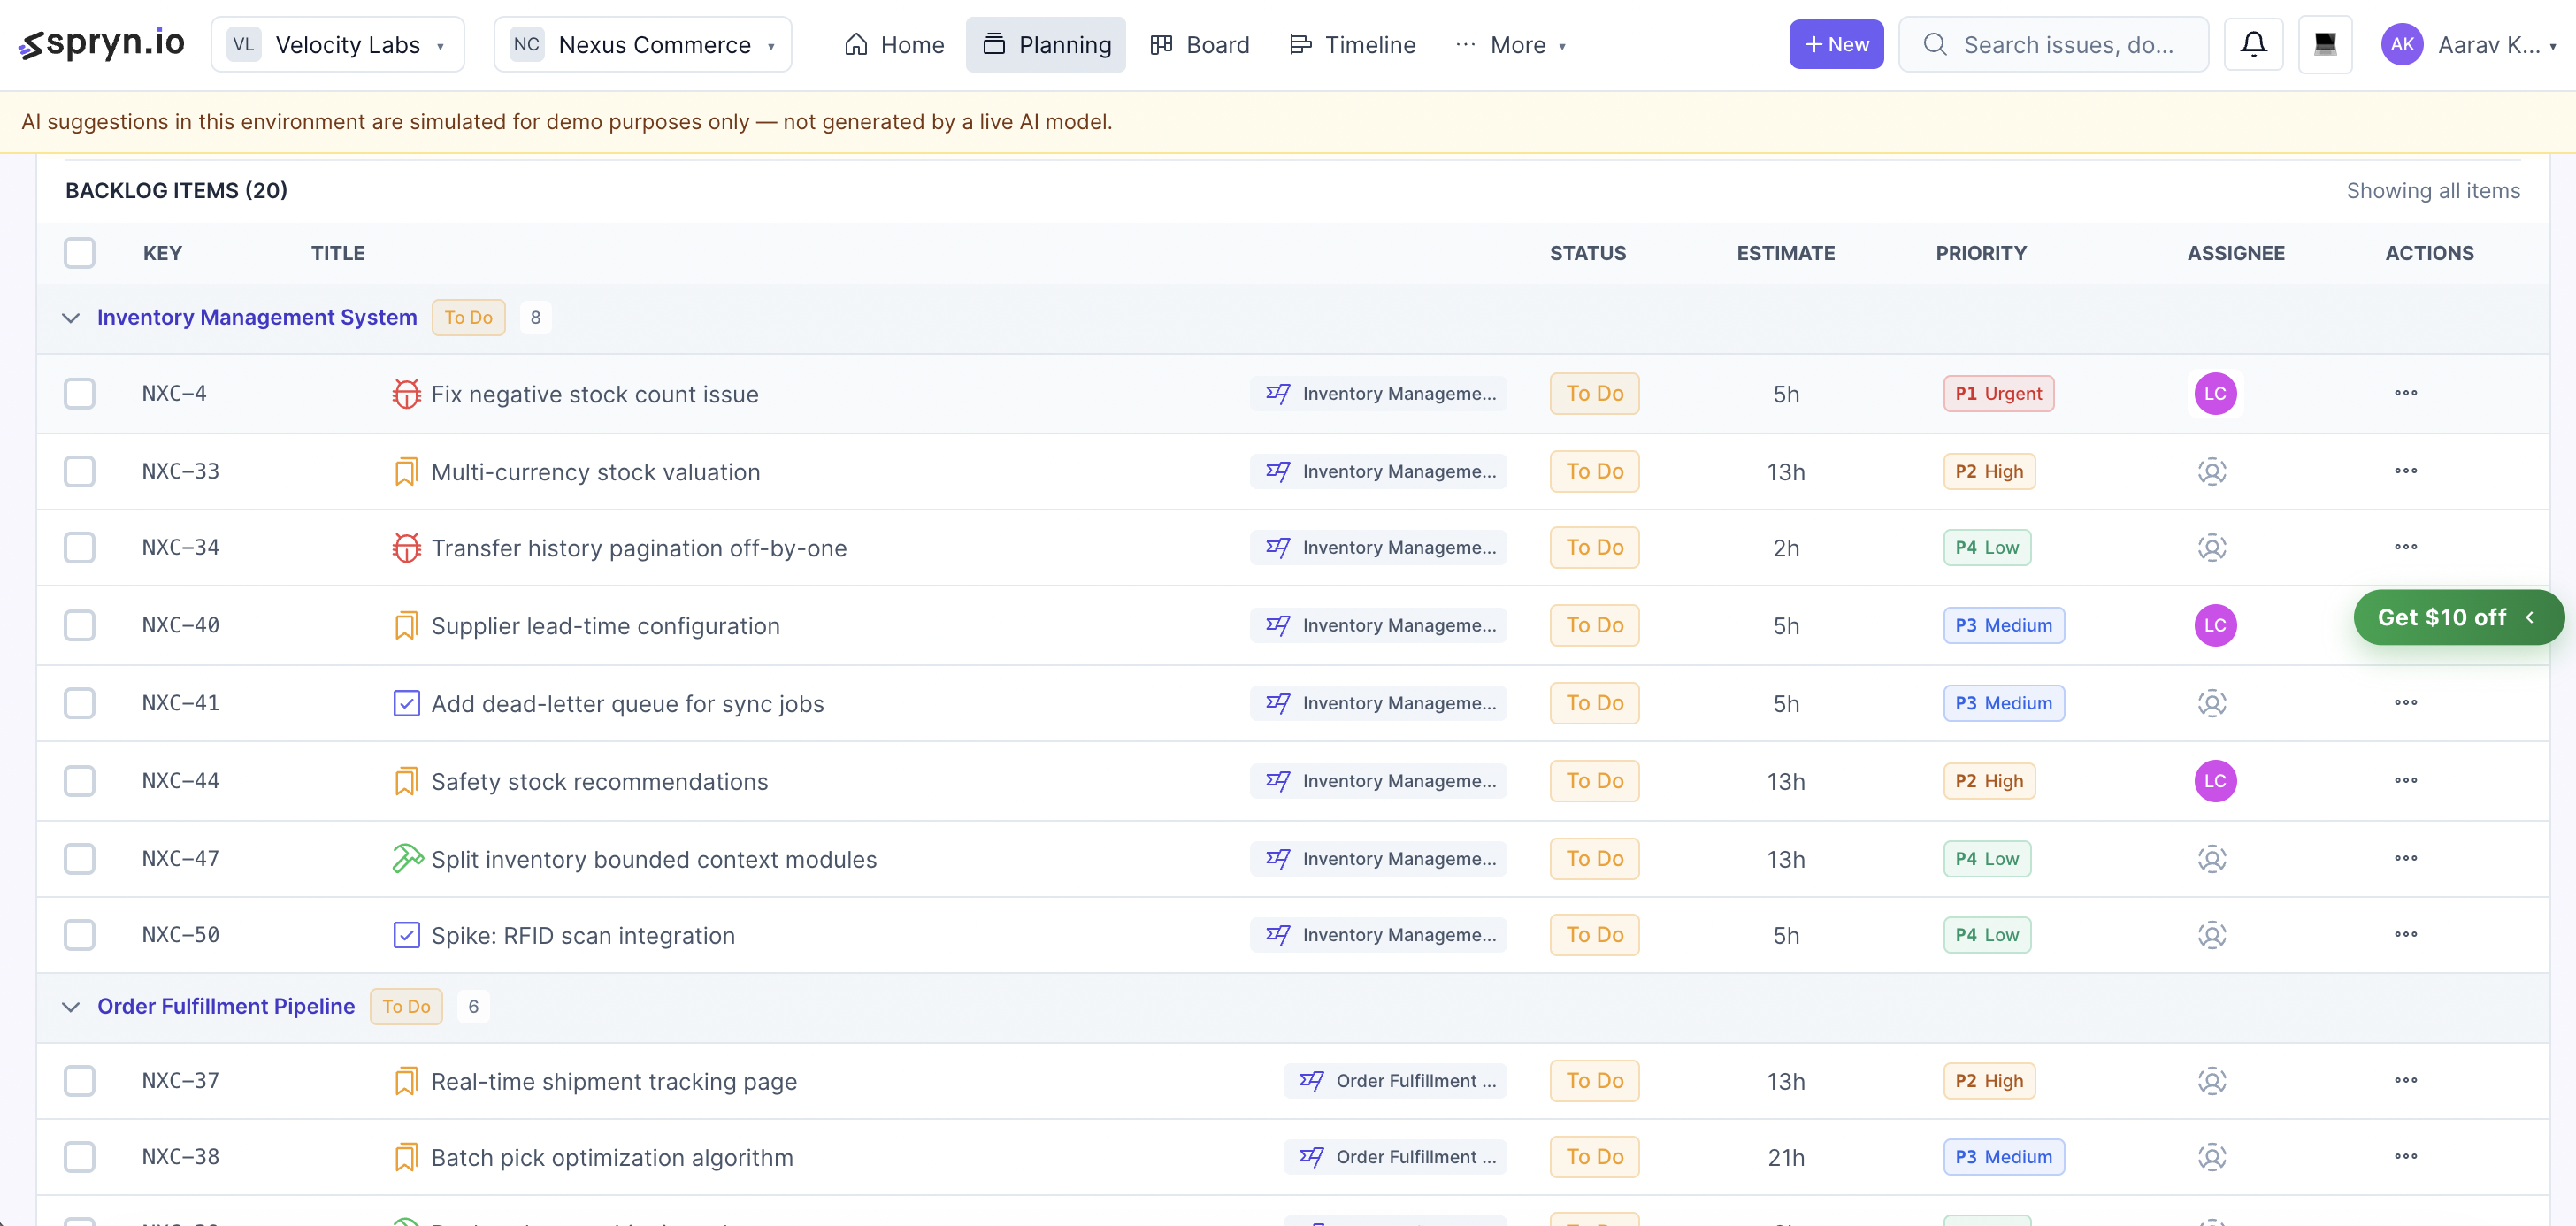This screenshot has width=2576, height=1226.
Task: Toggle select-all checkbox in table header
Action: coord(80,253)
